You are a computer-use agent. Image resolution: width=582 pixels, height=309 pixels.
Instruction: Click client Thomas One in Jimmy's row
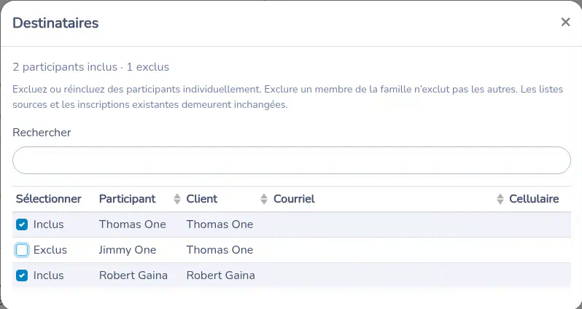coord(220,250)
